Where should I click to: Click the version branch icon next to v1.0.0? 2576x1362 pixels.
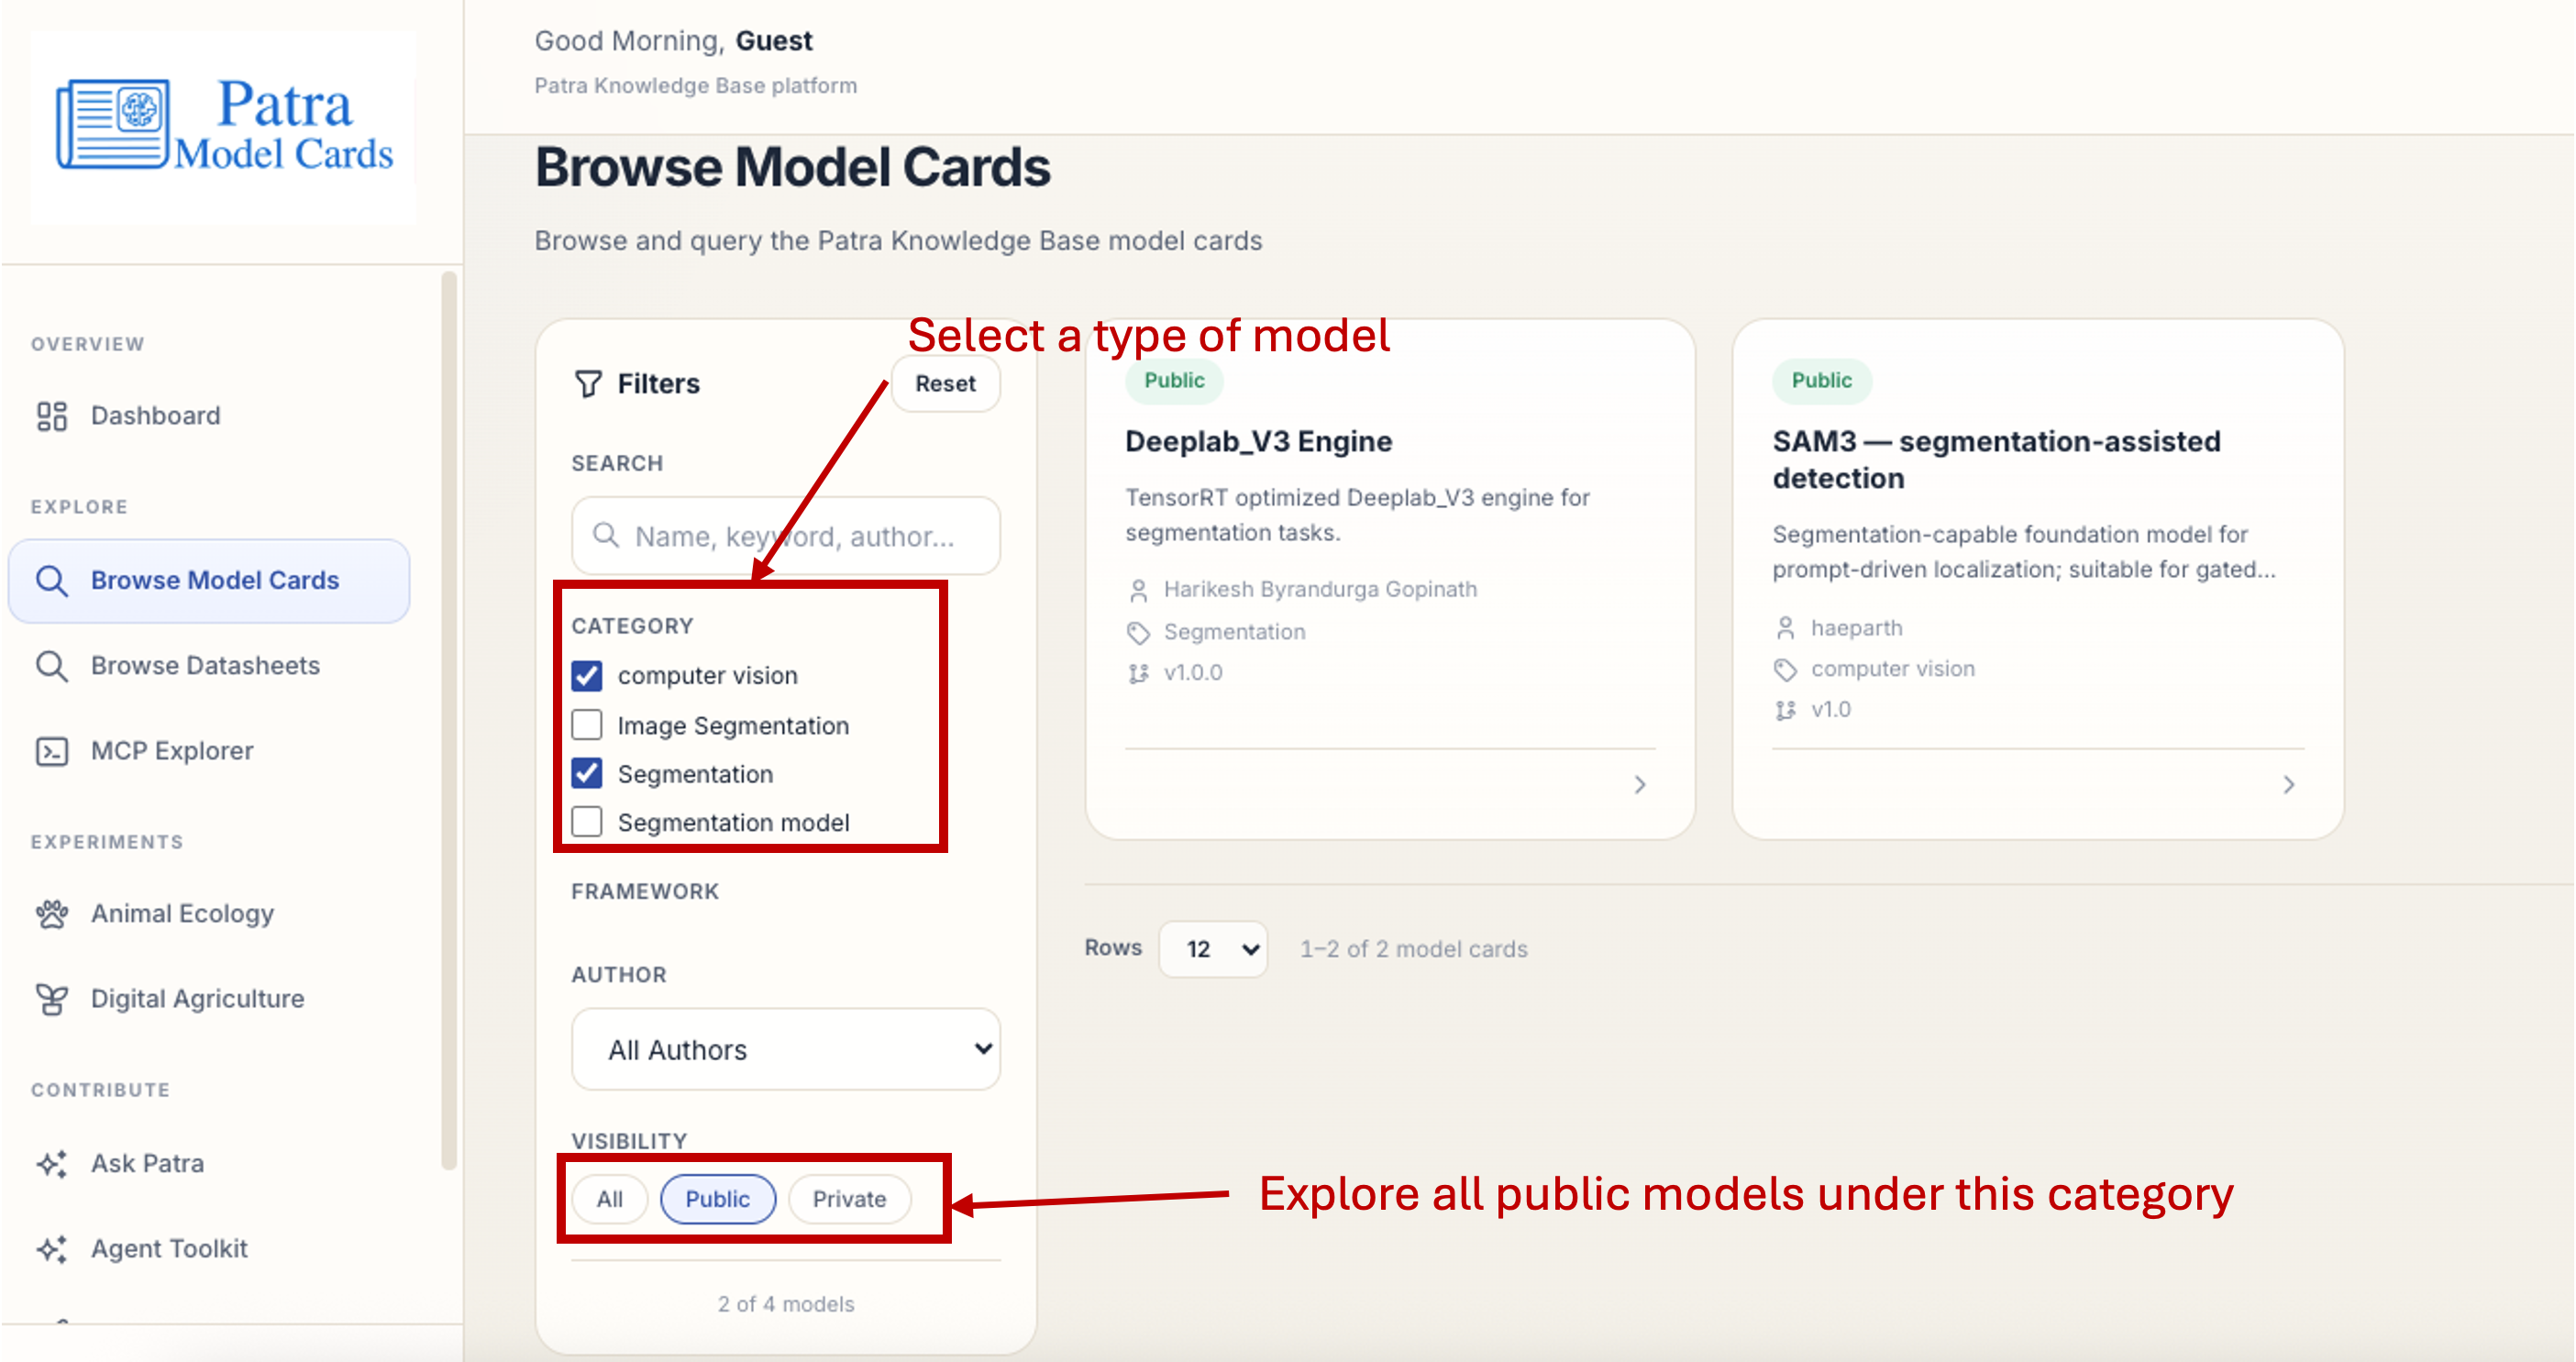[1138, 674]
